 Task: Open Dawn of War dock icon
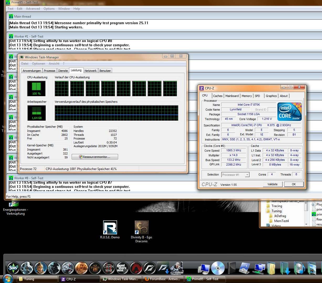tap(109, 268)
